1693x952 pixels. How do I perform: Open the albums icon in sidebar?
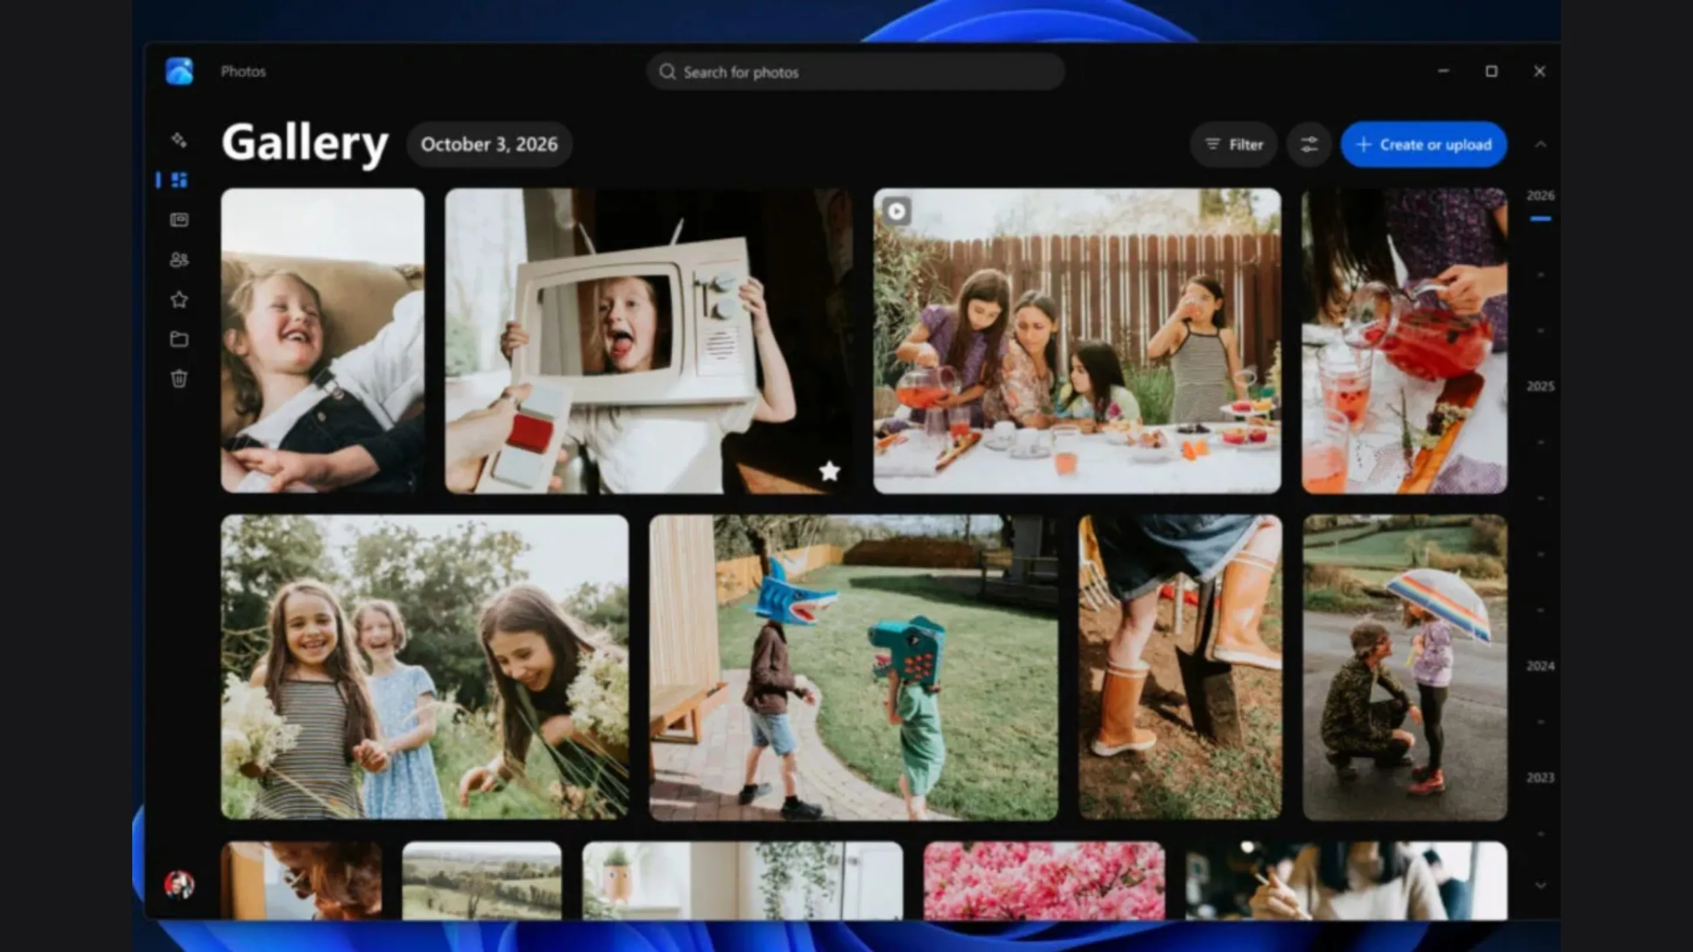179,220
